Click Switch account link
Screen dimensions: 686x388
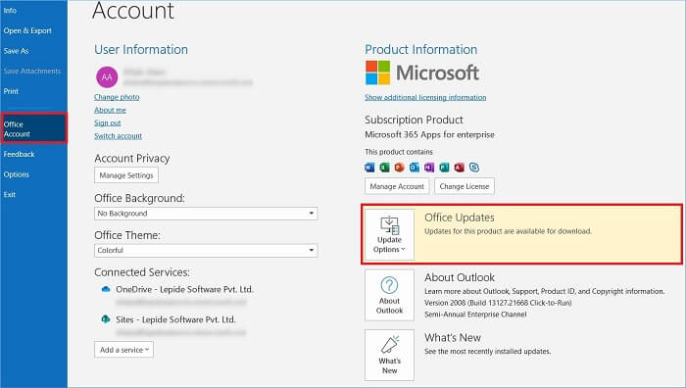coord(119,136)
